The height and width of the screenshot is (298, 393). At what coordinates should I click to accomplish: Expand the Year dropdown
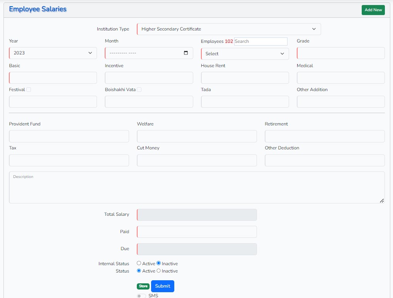[53, 53]
